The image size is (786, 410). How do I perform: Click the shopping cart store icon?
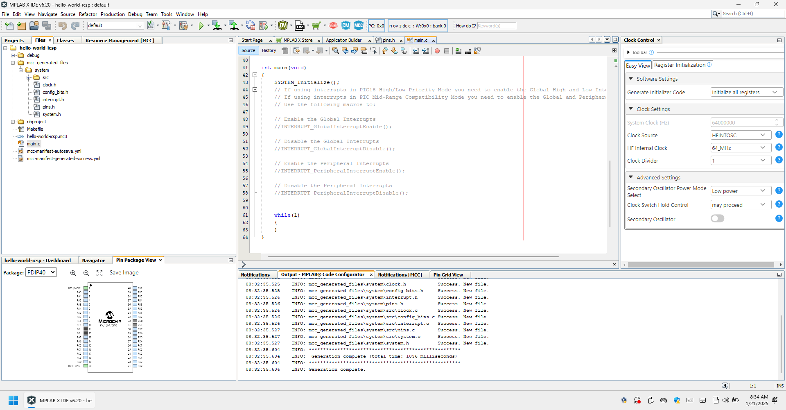[x=316, y=26]
